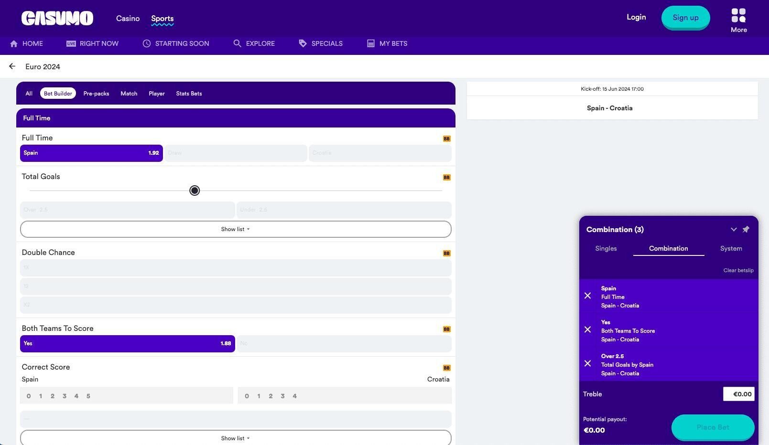This screenshot has width=769, height=445.
Task: Click the Total Goals slider handle
Action: pos(195,191)
